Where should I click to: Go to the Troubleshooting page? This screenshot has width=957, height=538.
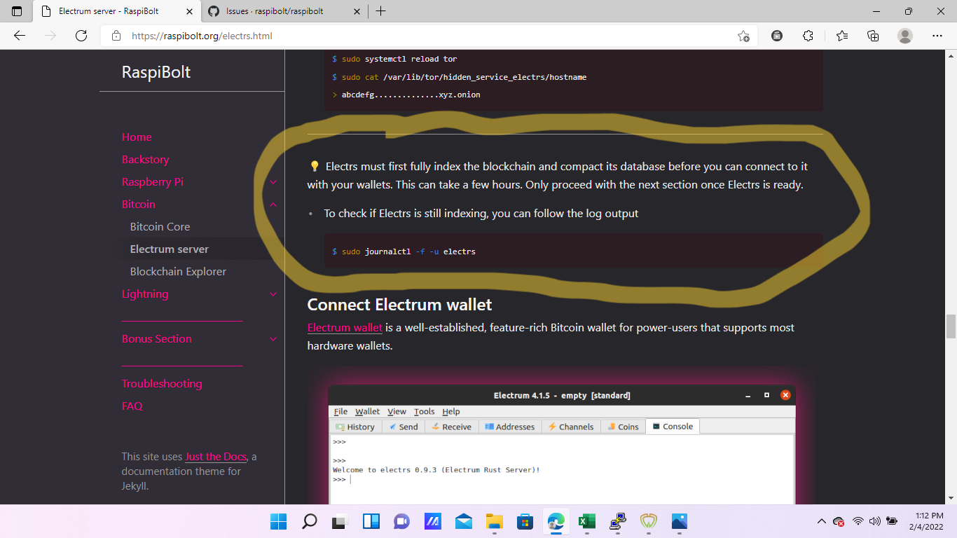161,383
